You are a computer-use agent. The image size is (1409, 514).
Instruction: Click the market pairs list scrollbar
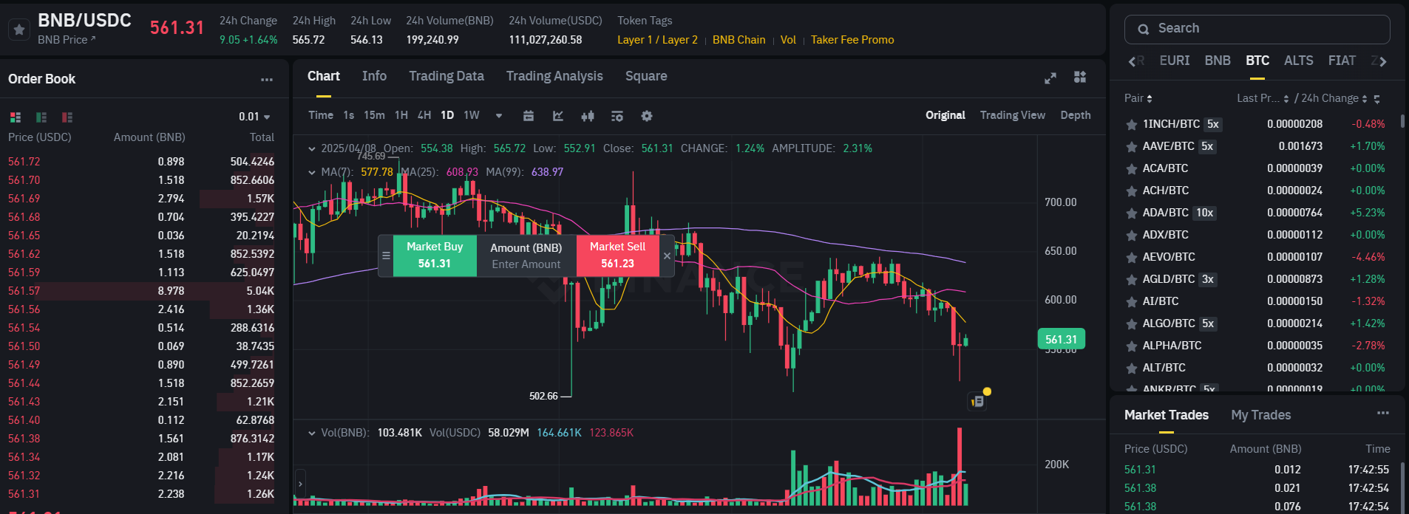tap(1402, 121)
